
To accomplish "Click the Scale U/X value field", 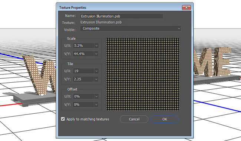I will point(84,45).
